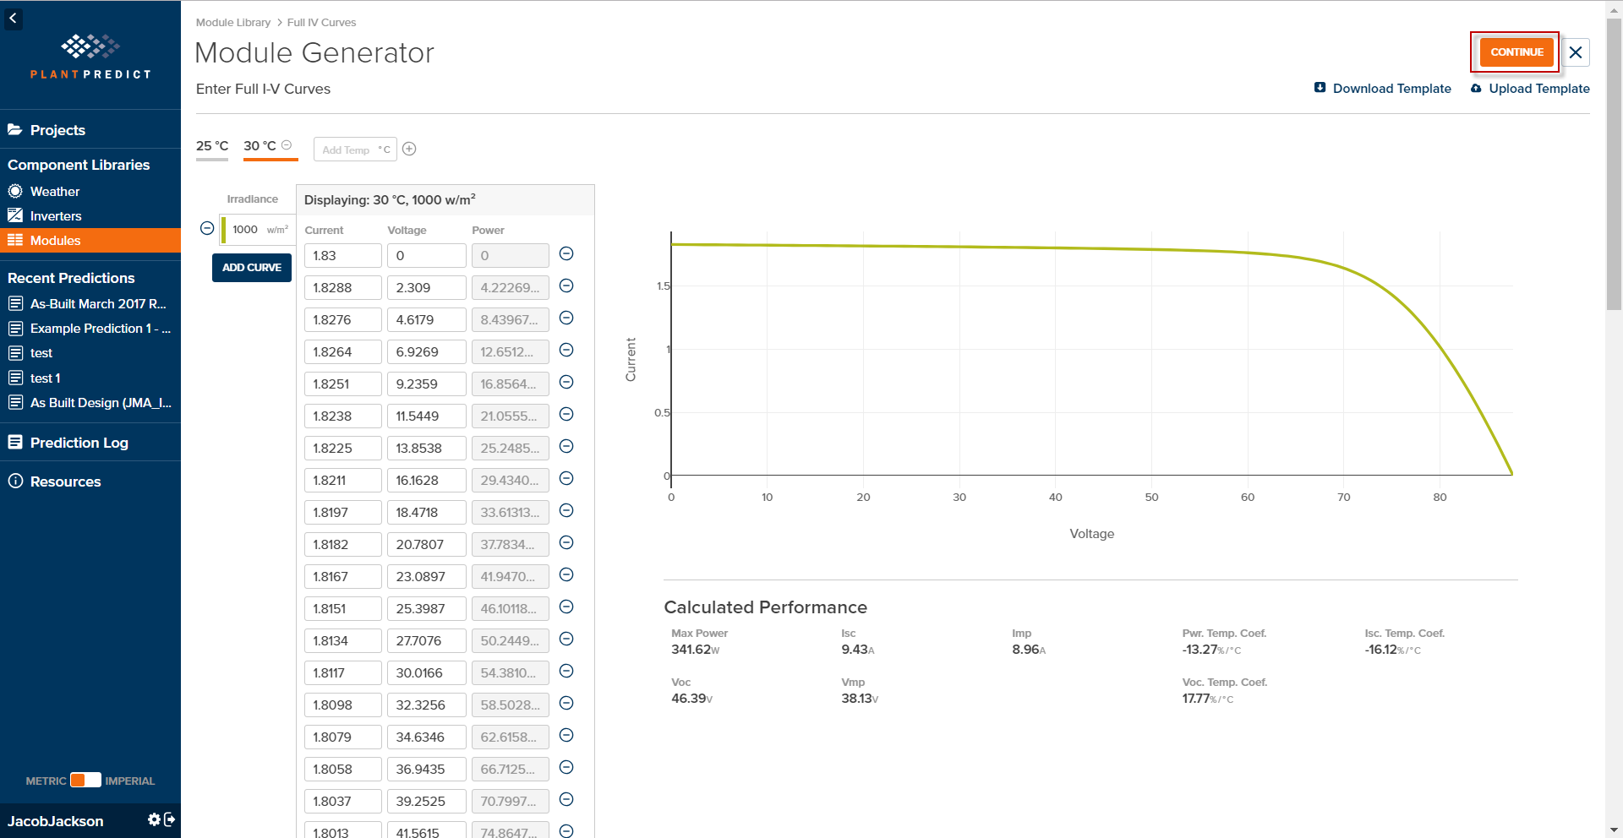This screenshot has height=838, width=1623.
Task: Collapse the sidebar with the back arrow
Action: pos(14,19)
